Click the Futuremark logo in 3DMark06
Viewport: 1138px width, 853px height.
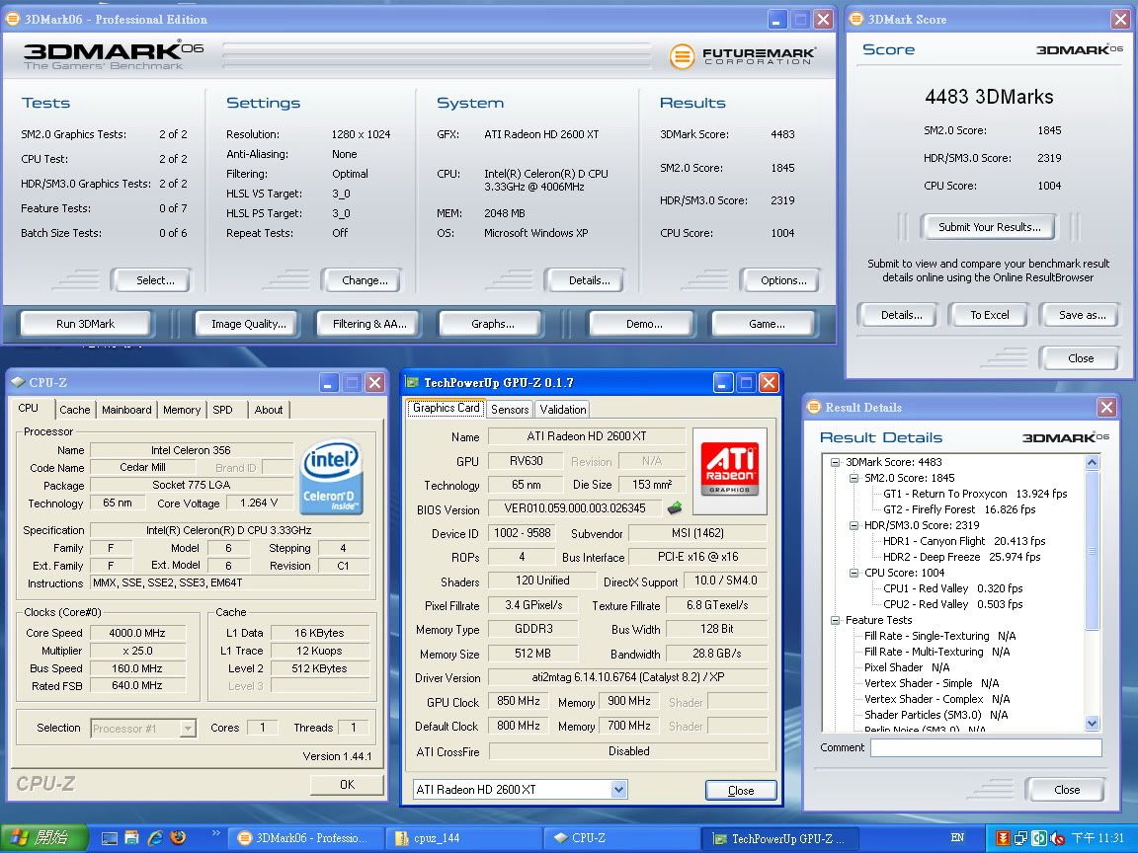(742, 56)
